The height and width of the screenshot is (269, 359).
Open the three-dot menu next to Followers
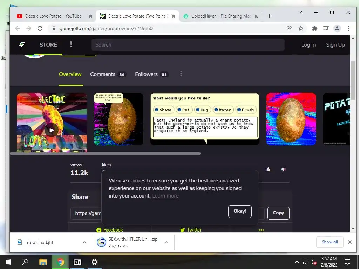click(181, 74)
